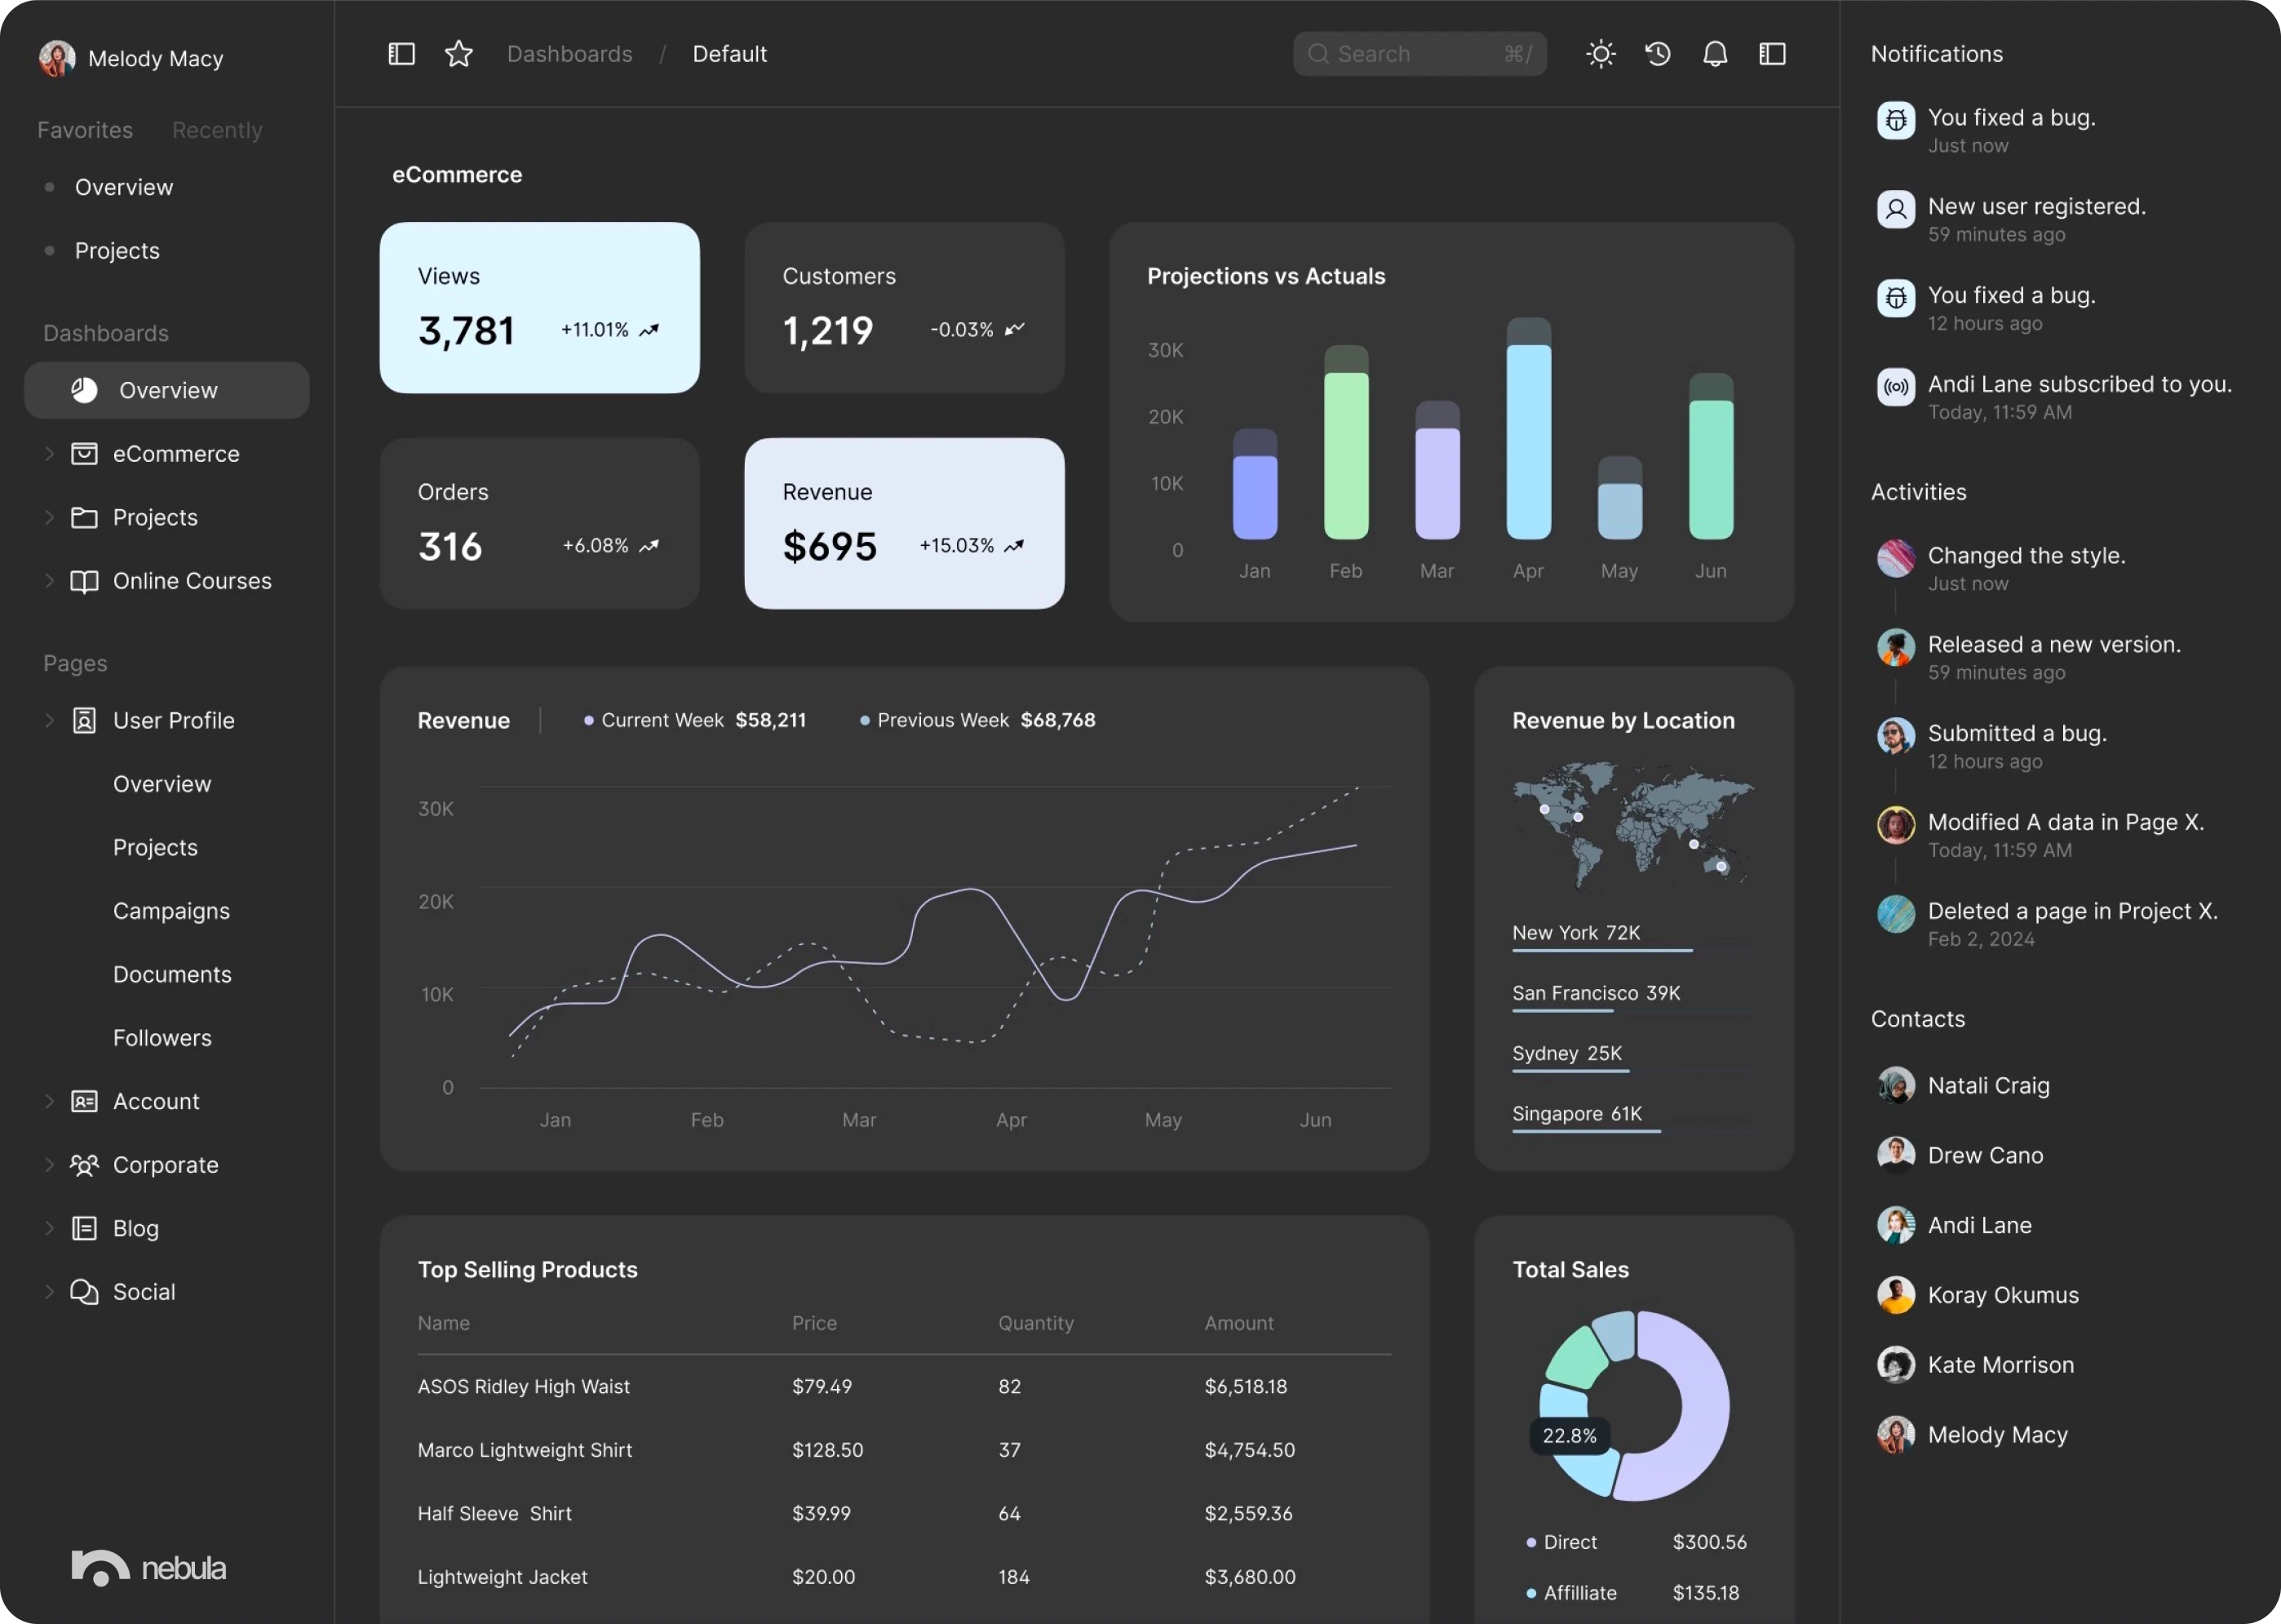Open the Projects dashboard panel
Screen dimensions: 2281x1624
155,517
